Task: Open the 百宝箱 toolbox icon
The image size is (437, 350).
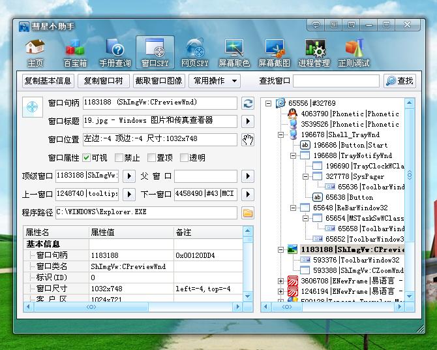Action: point(75,53)
